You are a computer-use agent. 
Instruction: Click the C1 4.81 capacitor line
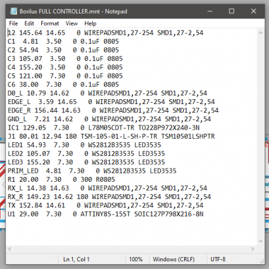click(x=63, y=41)
